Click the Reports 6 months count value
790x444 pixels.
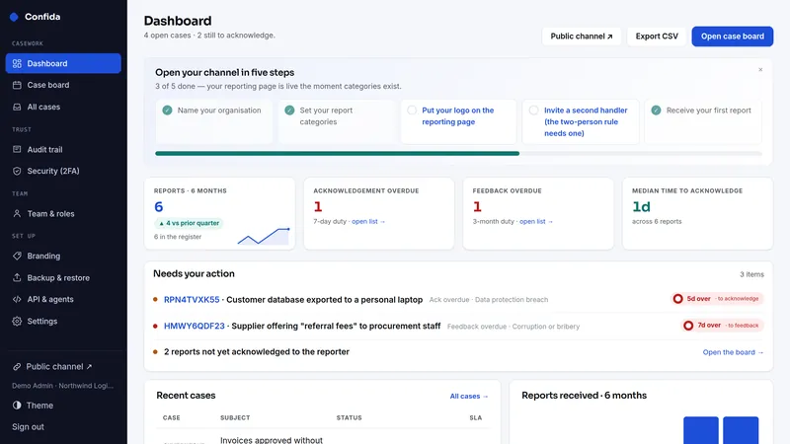[159, 207]
